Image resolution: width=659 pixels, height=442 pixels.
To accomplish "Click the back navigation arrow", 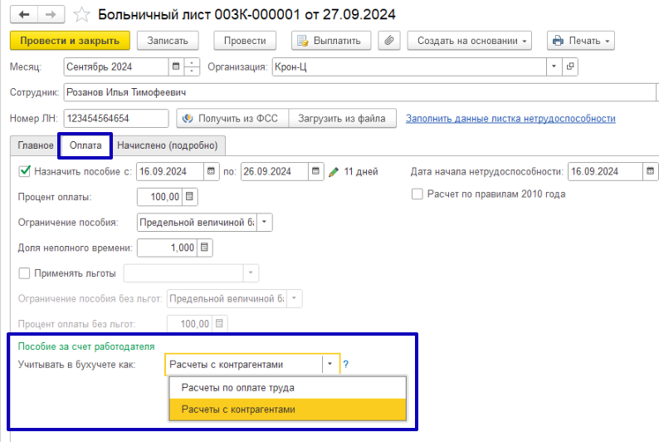I will (x=23, y=15).
